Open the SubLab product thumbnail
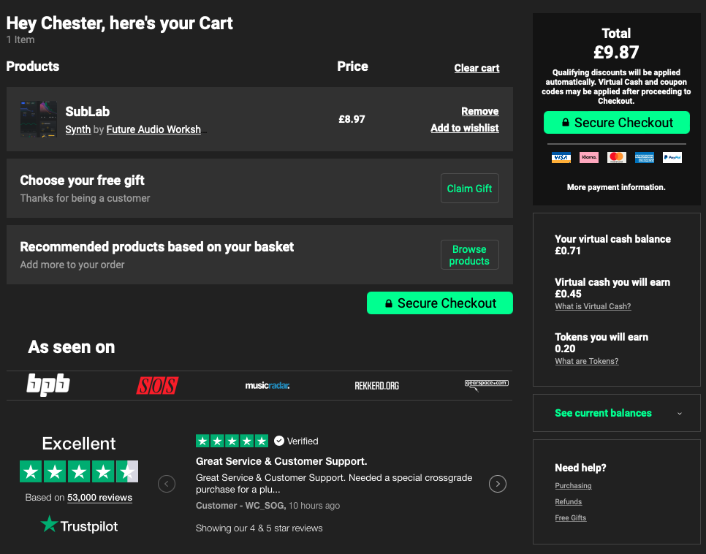 point(39,119)
